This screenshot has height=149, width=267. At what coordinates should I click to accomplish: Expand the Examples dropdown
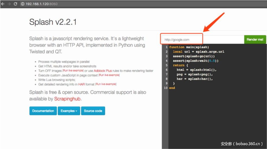pyautogui.click(x=69, y=111)
